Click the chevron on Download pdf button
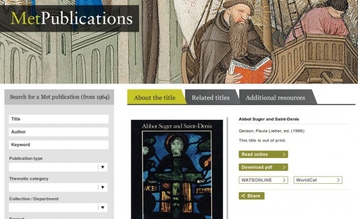Screen dimensions: 358x219 click(284, 168)
